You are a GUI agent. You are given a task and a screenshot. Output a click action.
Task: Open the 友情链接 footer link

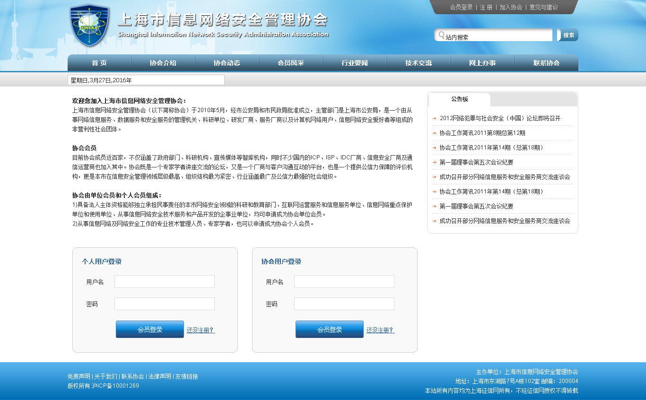(186, 376)
